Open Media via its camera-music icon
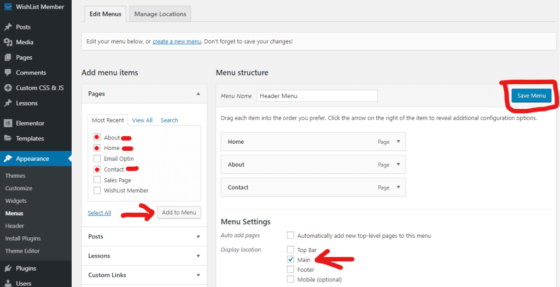 point(8,42)
